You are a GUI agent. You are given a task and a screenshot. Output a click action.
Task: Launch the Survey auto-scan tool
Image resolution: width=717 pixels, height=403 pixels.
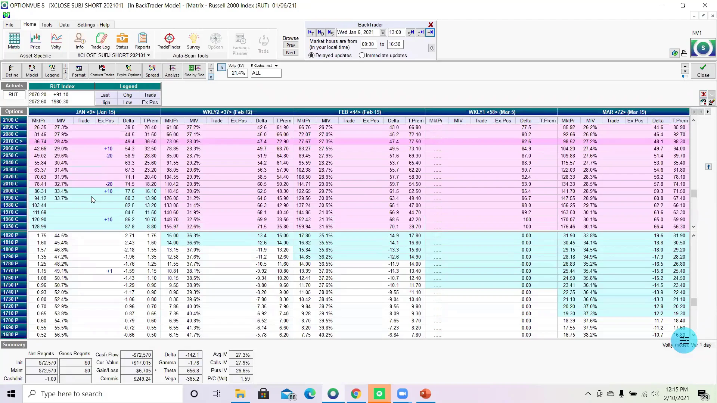(x=193, y=41)
